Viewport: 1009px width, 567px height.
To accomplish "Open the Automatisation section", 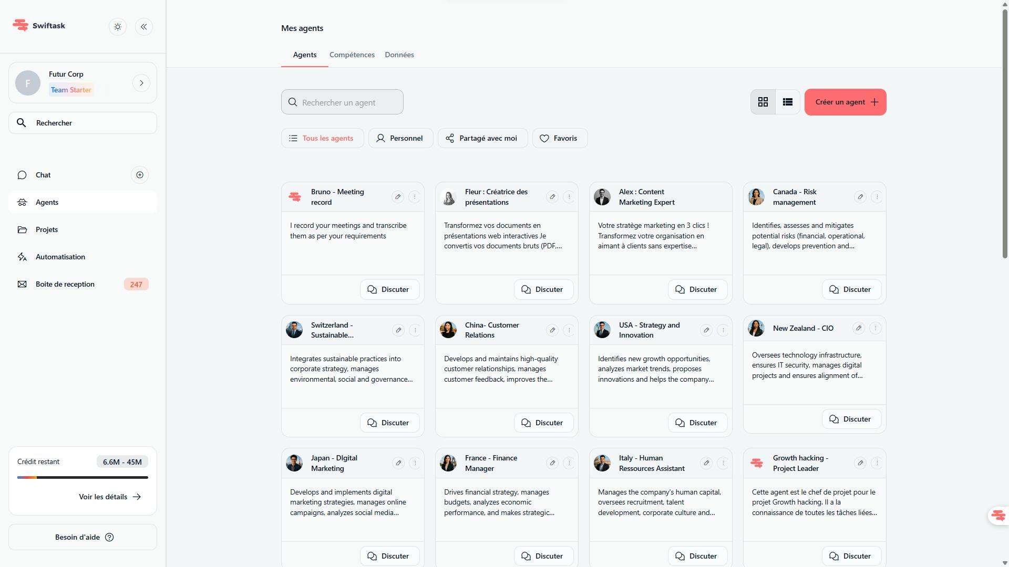I will pos(59,257).
